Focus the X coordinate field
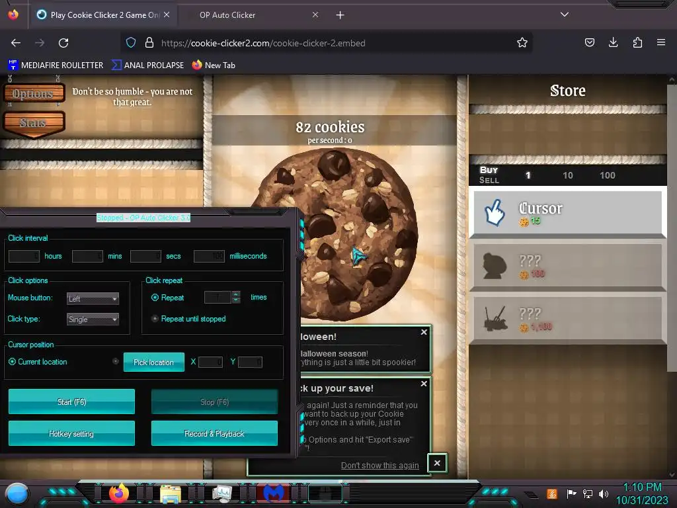The width and height of the screenshot is (677, 508). coord(210,362)
